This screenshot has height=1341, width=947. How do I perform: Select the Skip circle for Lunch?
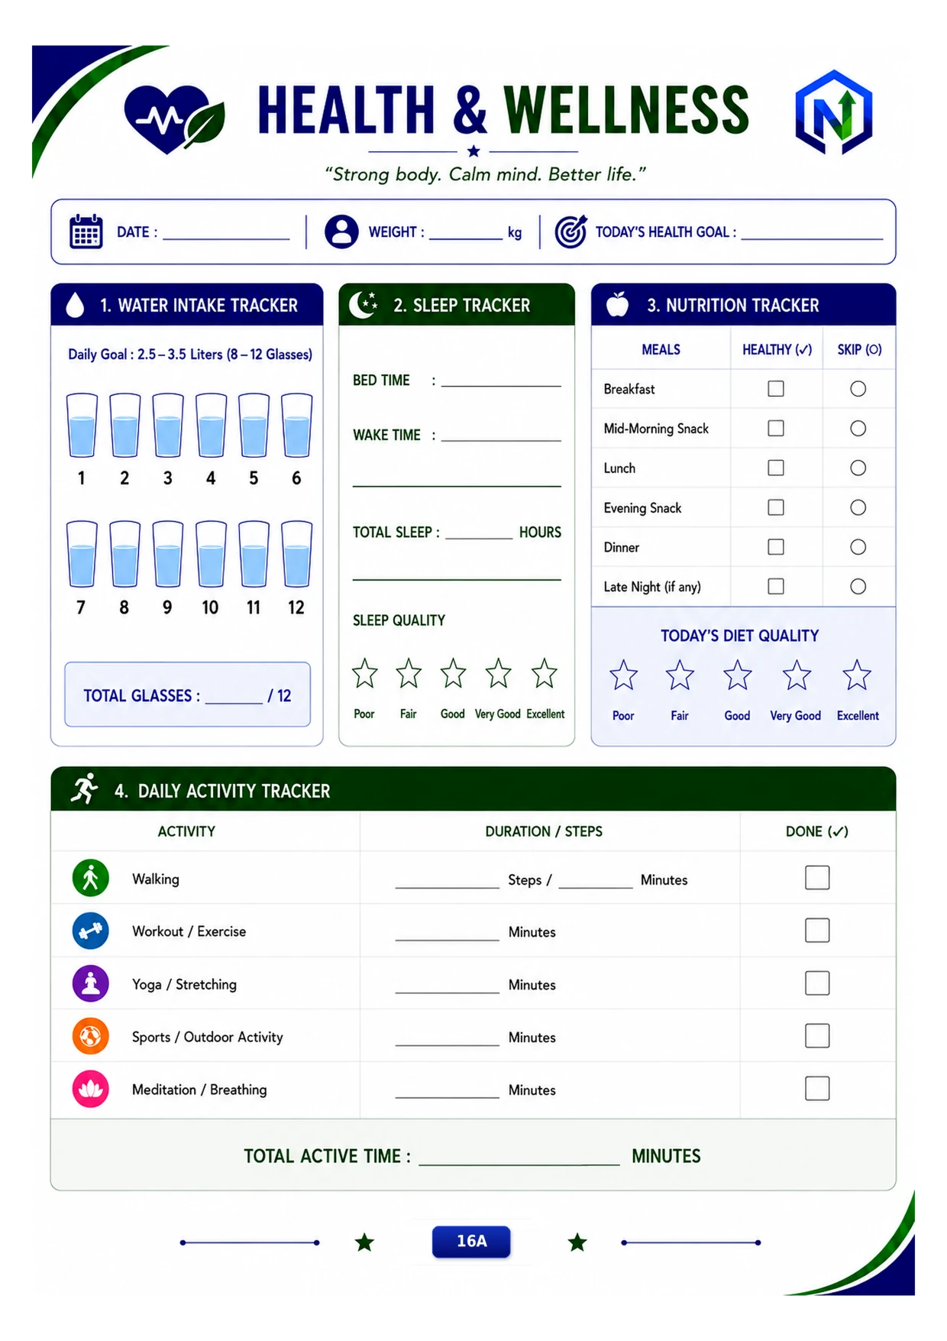pyautogui.click(x=858, y=468)
